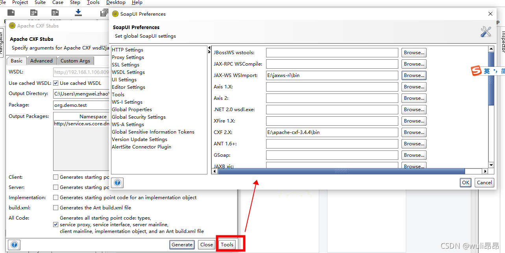Click the wrench icon in the Preferences header
This screenshot has height=253, width=505.
(486, 31)
